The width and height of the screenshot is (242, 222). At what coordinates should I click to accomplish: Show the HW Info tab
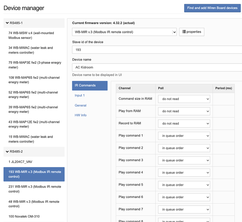[x=81, y=115]
